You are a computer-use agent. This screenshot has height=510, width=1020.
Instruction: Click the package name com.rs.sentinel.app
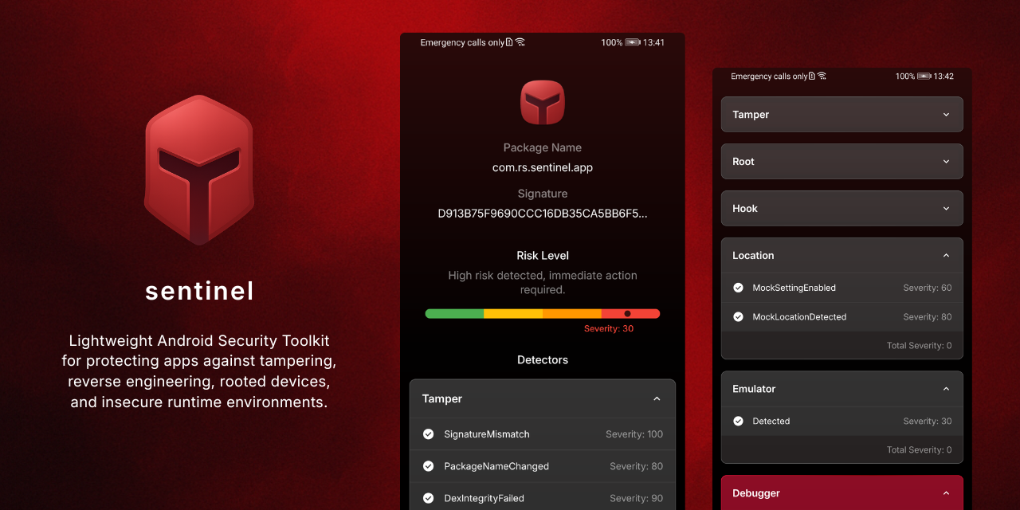[543, 168]
